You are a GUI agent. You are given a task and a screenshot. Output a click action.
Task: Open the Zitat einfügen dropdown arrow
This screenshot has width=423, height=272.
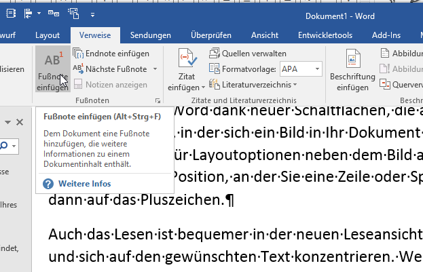[x=203, y=88]
